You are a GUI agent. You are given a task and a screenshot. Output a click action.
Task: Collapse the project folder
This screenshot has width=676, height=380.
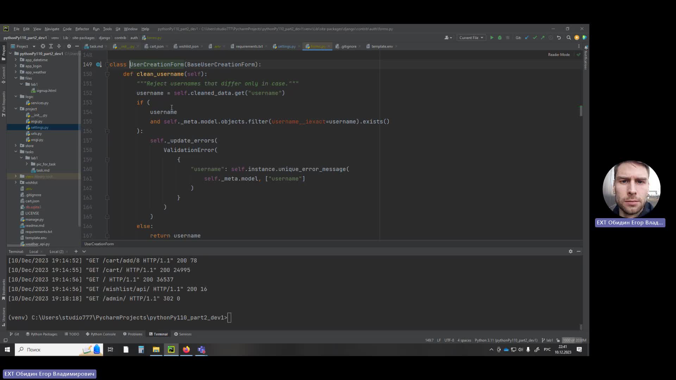pyautogui.click(x=15, y=109)
